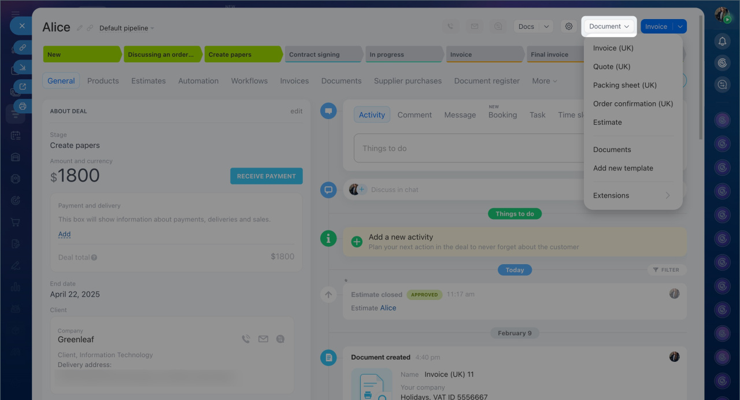This screenshot has width=740, height=400.
Task: Open the deal in a new window
Action: pyautogui.click(x=23, y=87)
